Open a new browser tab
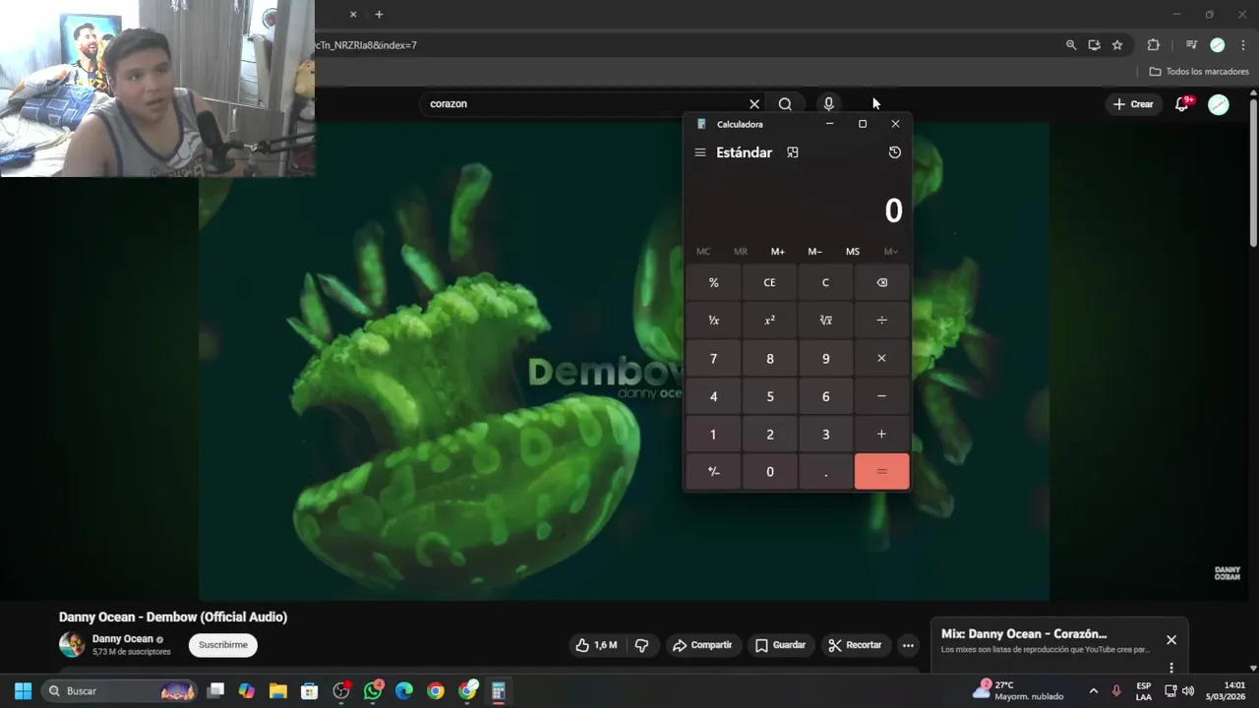The height and width of the screenshot is (708, 1259). point(379,15)
